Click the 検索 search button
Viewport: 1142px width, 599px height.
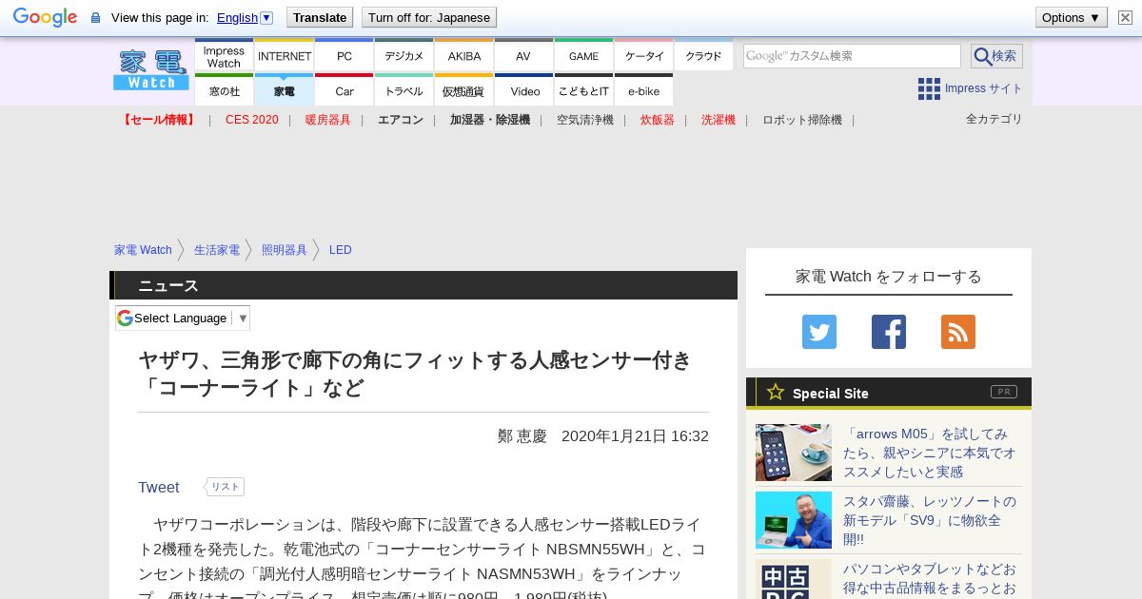[996, 56]
